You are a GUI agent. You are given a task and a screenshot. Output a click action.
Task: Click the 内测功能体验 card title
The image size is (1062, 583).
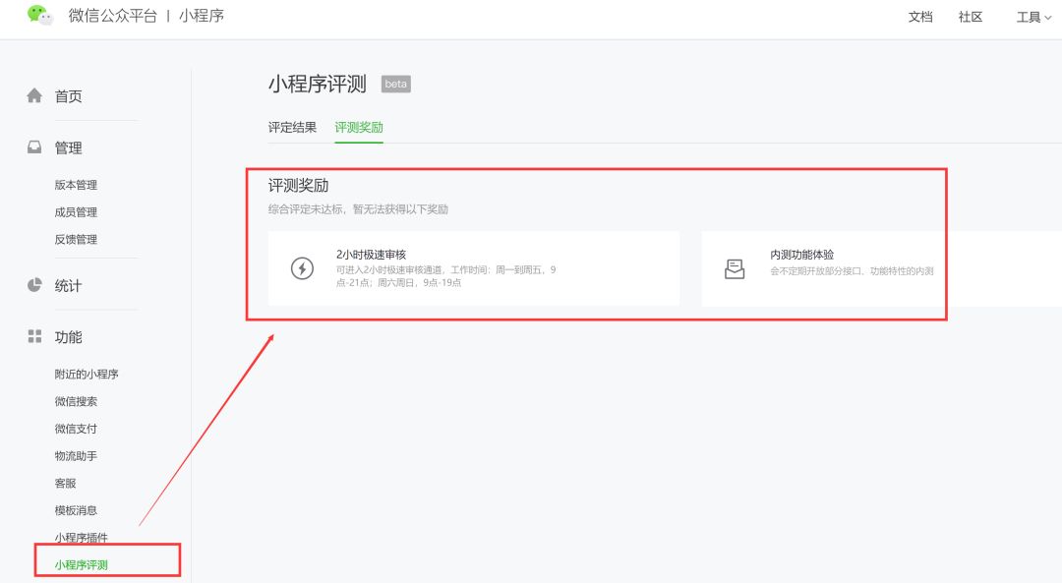pyautogui.click(x=802, y=255)
